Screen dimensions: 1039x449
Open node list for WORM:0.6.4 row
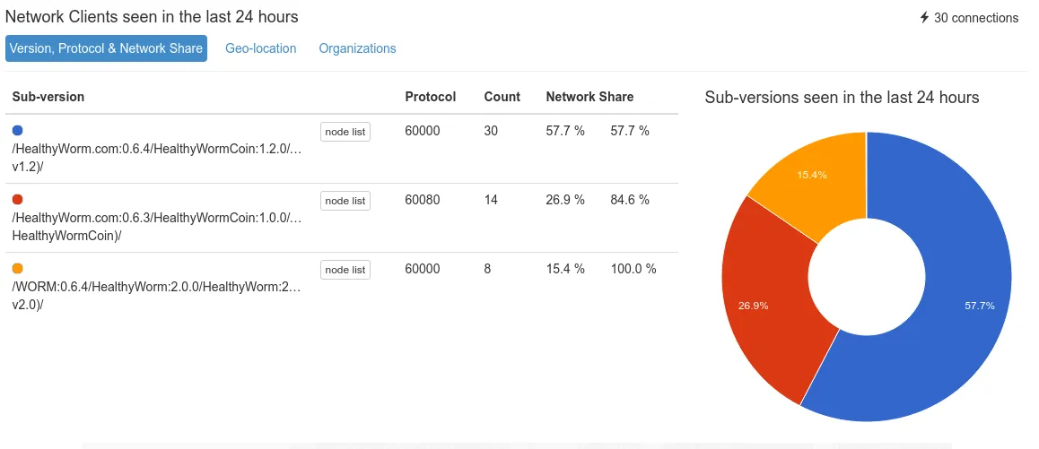pyautogui.click(x=345, y=270)
